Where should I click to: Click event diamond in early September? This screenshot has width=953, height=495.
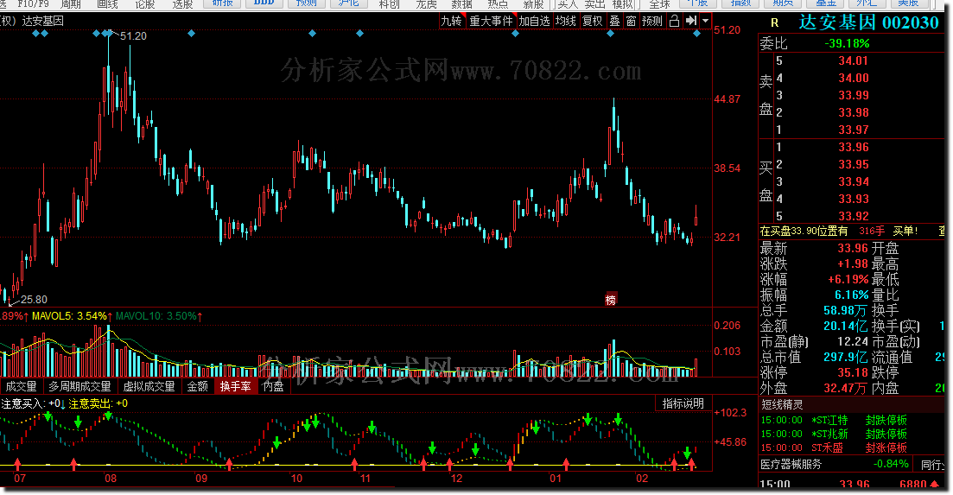(192, 34)
